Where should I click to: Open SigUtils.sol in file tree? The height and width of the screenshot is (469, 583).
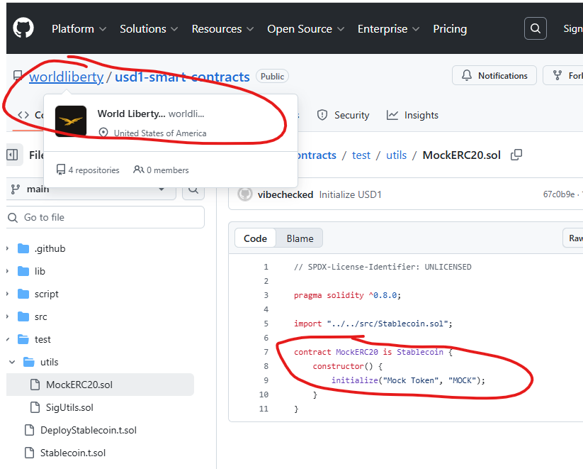(x=100, y=407)
